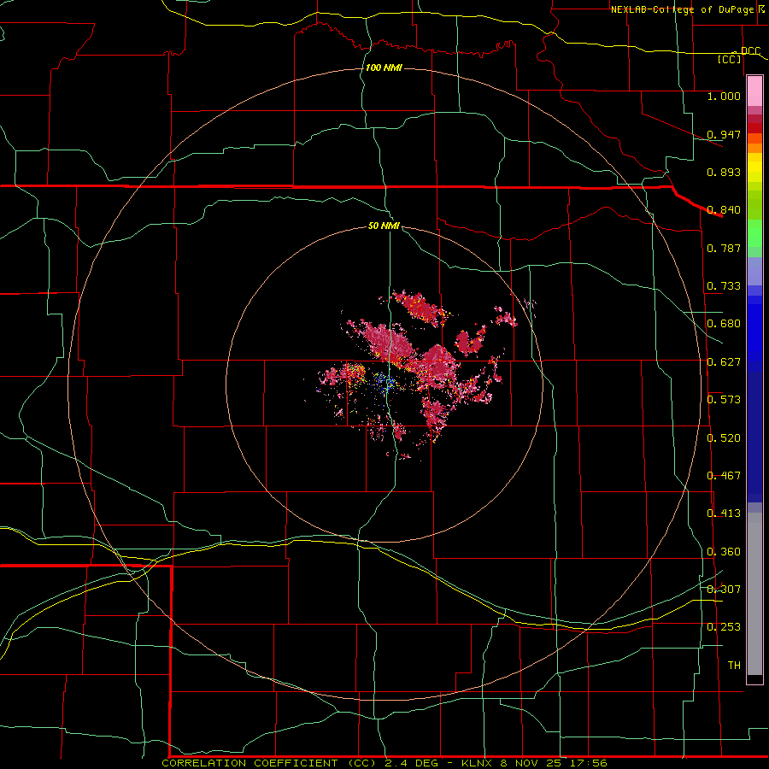The width and height of the screenshot is (769, 769).
Task: Click the 0.253 legend value
Action: click(724, 627)
